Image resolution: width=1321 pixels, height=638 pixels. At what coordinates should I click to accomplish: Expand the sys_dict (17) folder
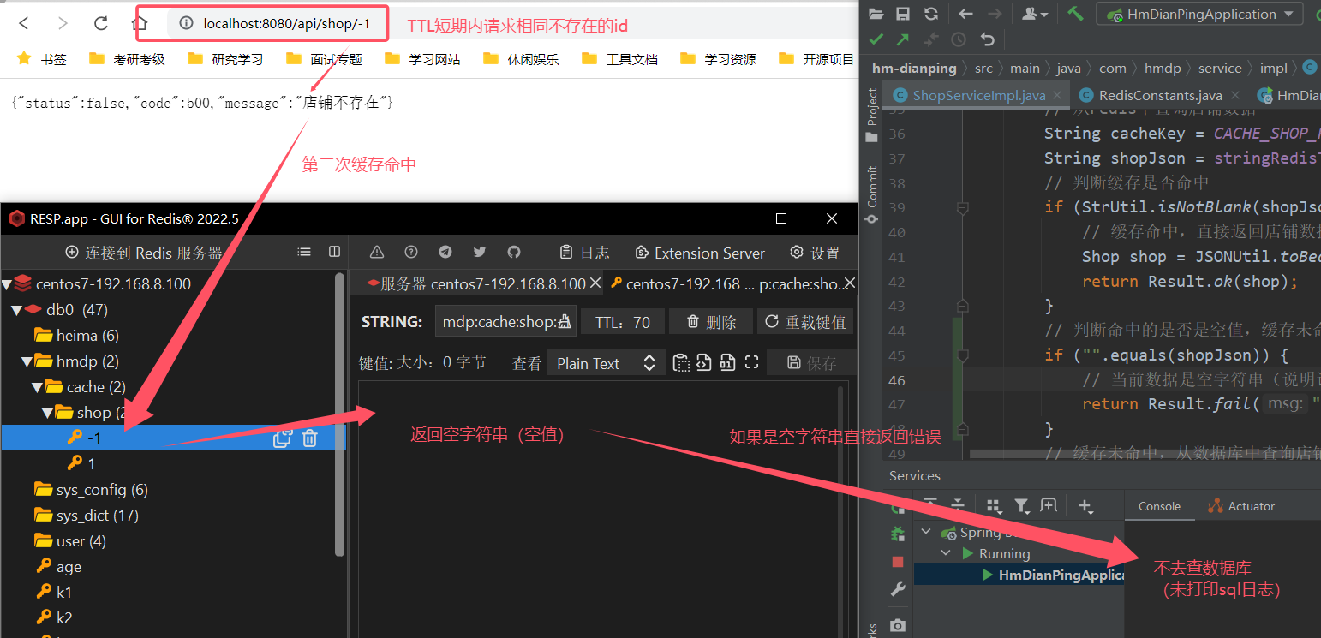click(86, 516)
